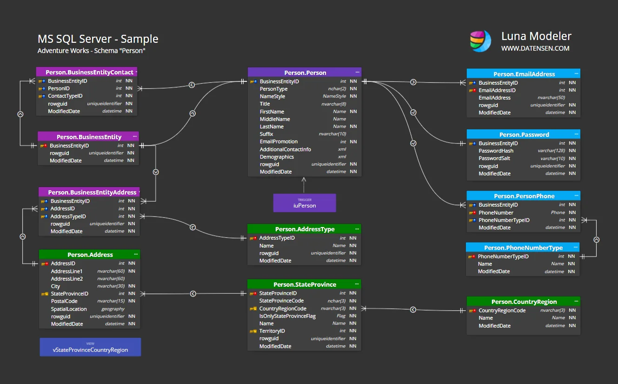The width and height of the screenshot is (618, 384).
Task: Click key icon beside BusinessEntityID in Person.Password
Action: (473, 143)
